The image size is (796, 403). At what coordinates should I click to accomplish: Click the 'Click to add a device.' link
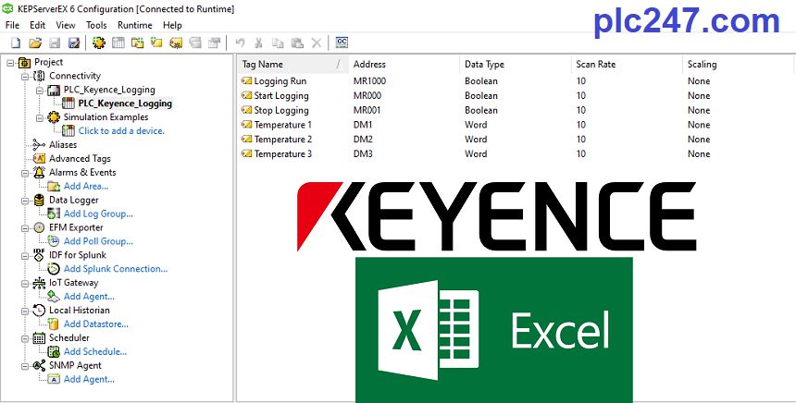tap(121, 130)
